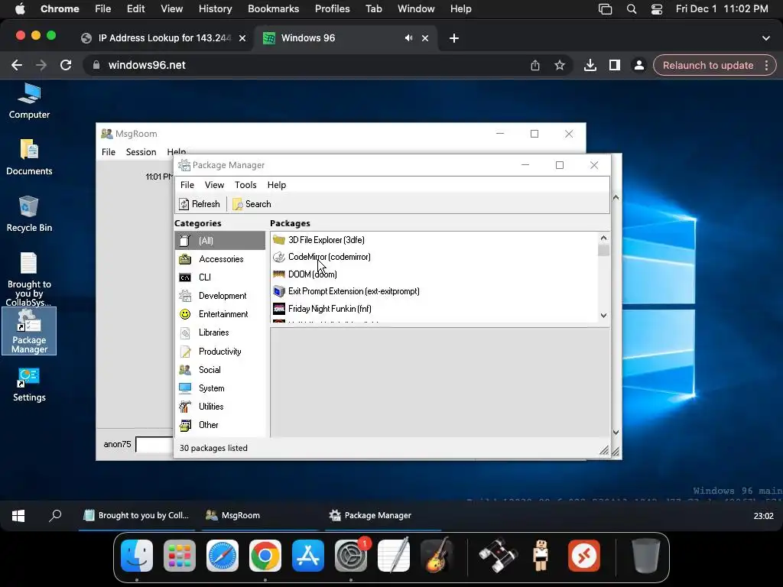Open the Package Manager Help menu
Image resolution: width=783 pixels, height=587 pixels.
(x=277, y=185)
